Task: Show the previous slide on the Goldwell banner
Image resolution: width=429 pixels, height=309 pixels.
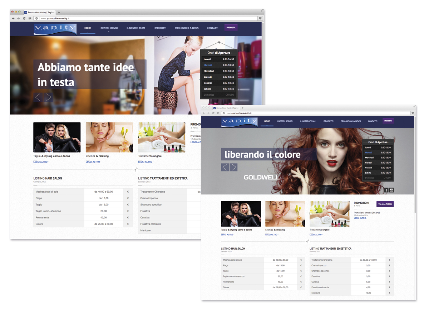Action: pyautogui.click(x=225, y=167)
